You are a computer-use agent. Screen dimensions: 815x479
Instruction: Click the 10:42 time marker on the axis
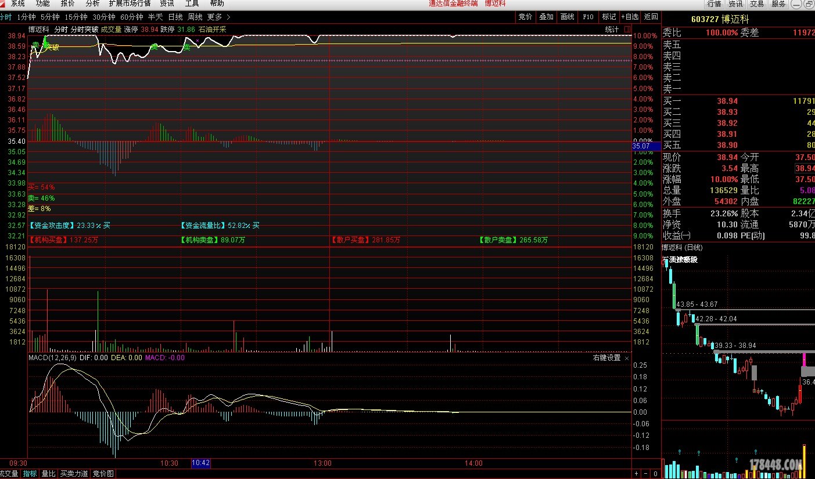(200, 463)
